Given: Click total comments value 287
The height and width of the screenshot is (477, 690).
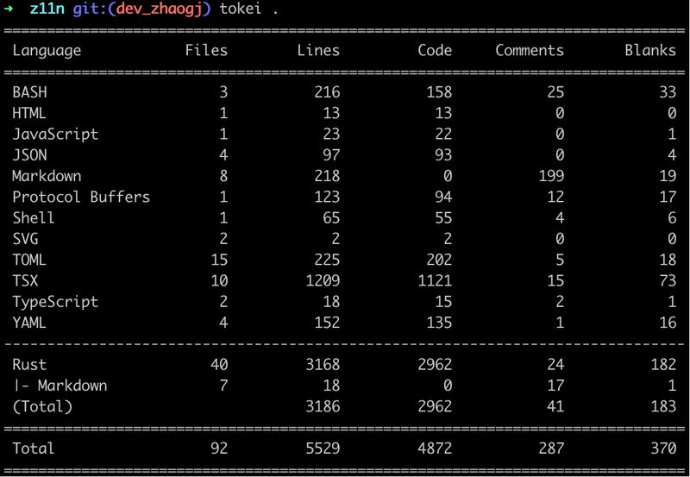Looking at the screenshot, I should coord(551,449).
